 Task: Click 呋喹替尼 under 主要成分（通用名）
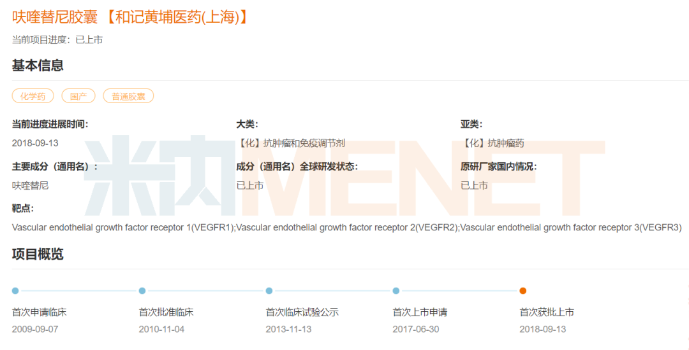(30, 186)
